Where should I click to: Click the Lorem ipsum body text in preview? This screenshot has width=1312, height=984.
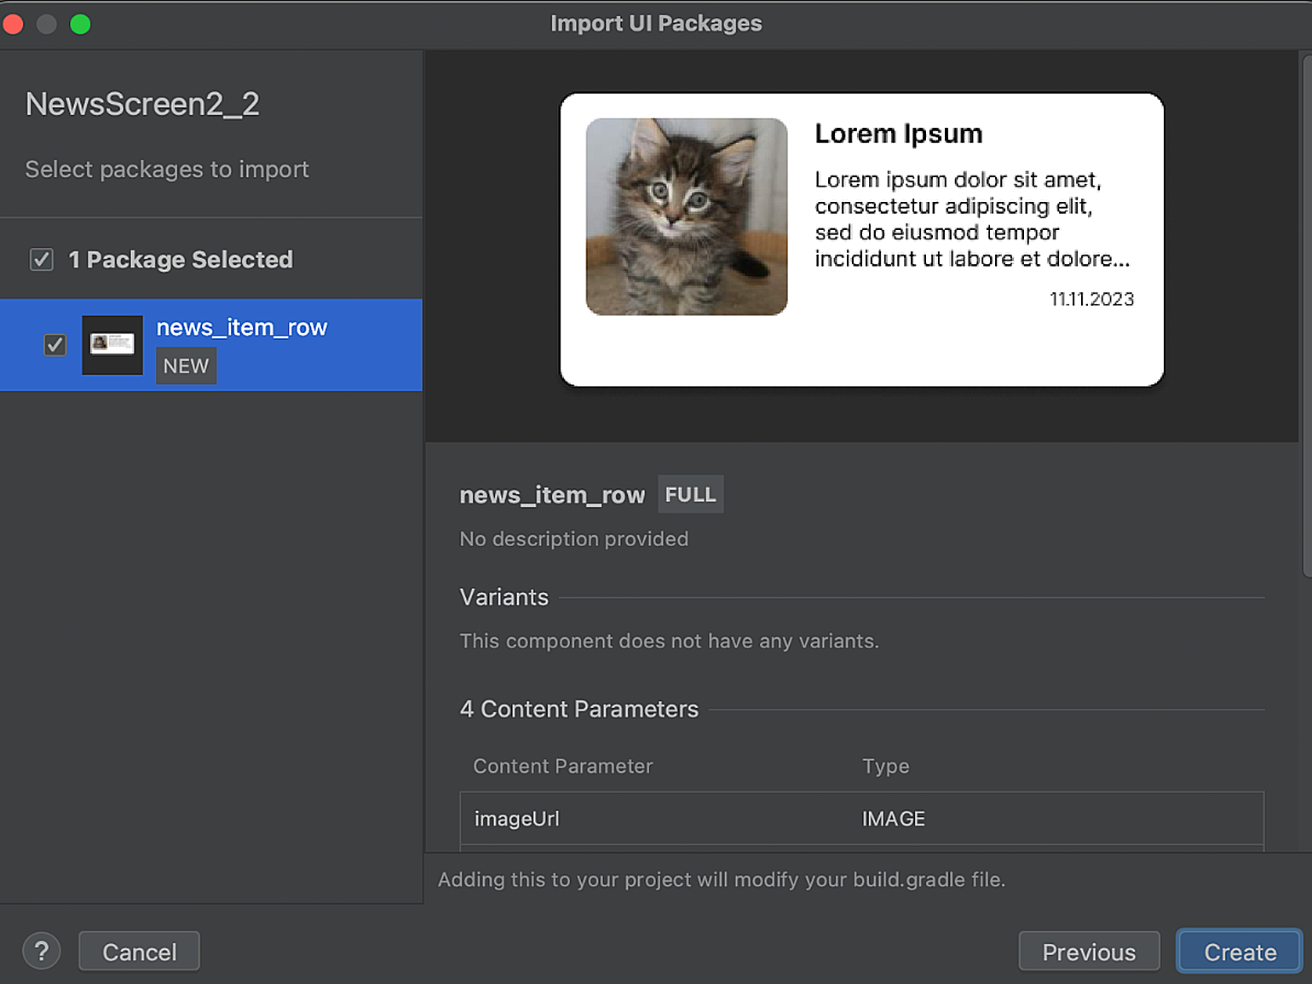(x=972, y=219)
